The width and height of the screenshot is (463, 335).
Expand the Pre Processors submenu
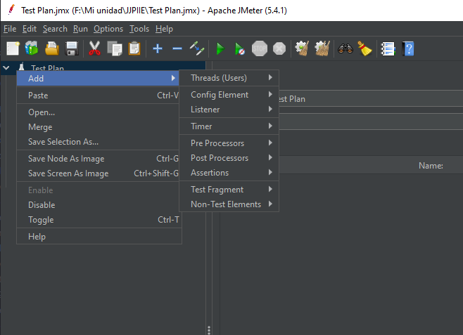point(229,143)
